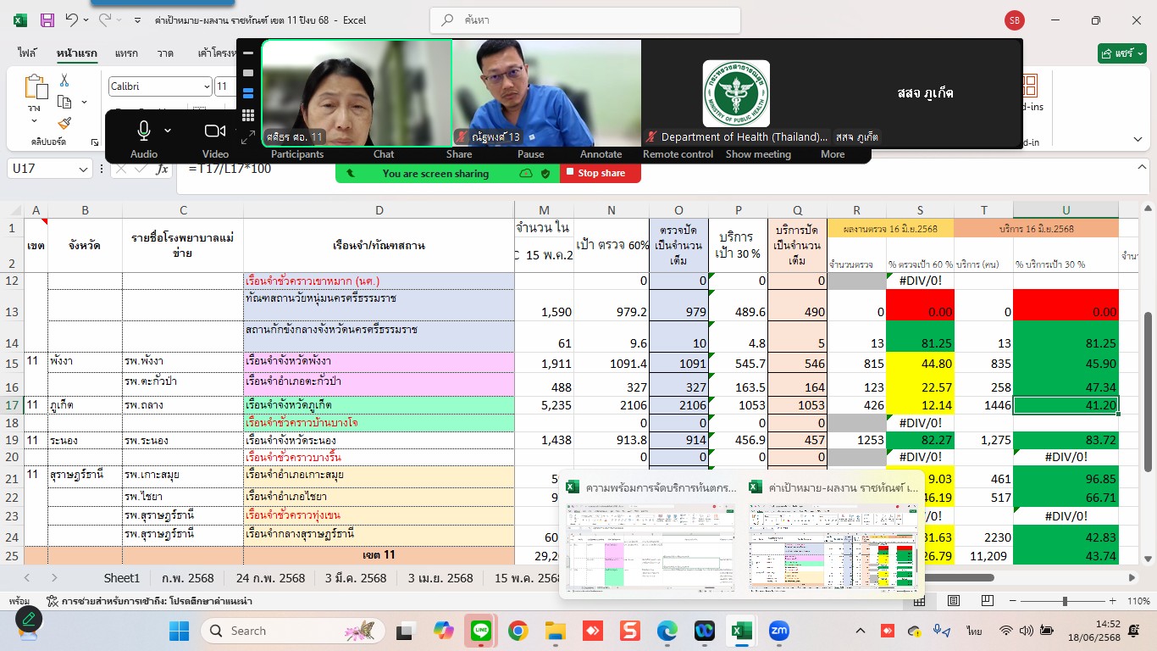This screenshot has height=651, width=1157.
Task: Open the Name Box dropdown showing U17
Action: pos(83,170)
